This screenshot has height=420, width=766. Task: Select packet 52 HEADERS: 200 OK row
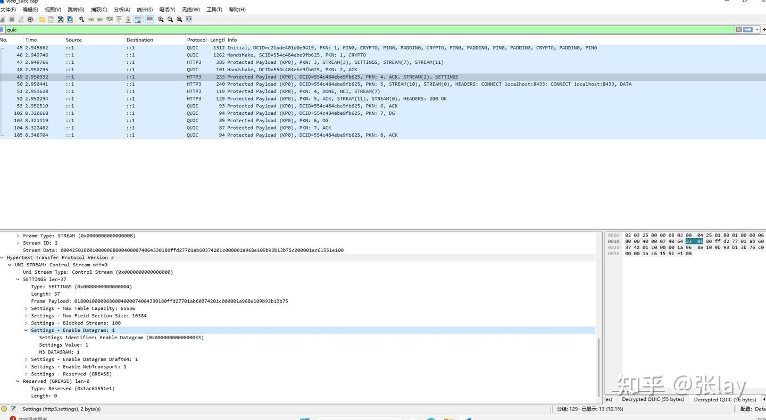(x=383, y=99)
